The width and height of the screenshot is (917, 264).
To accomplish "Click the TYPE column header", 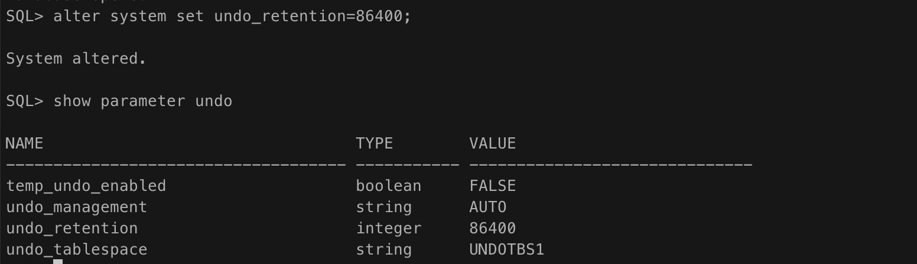I will point(374,143).
